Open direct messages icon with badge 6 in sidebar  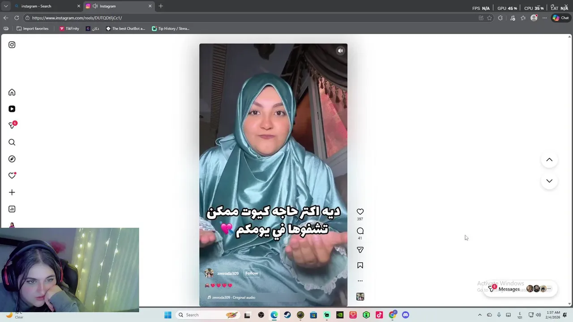[12, 126]
